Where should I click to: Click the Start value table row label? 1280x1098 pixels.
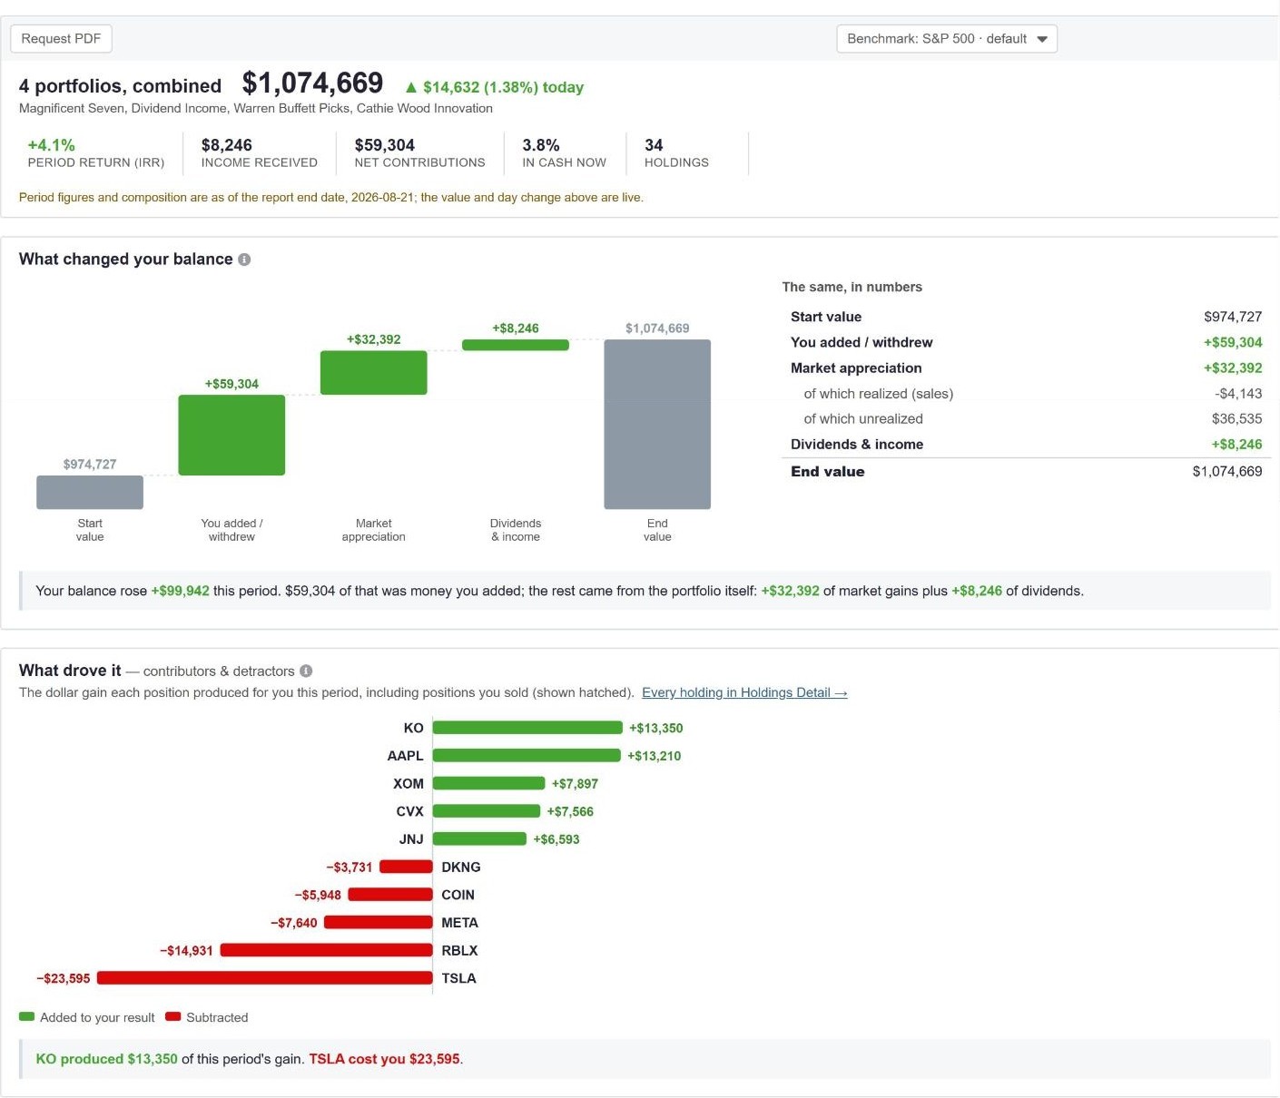coord(826,317)
